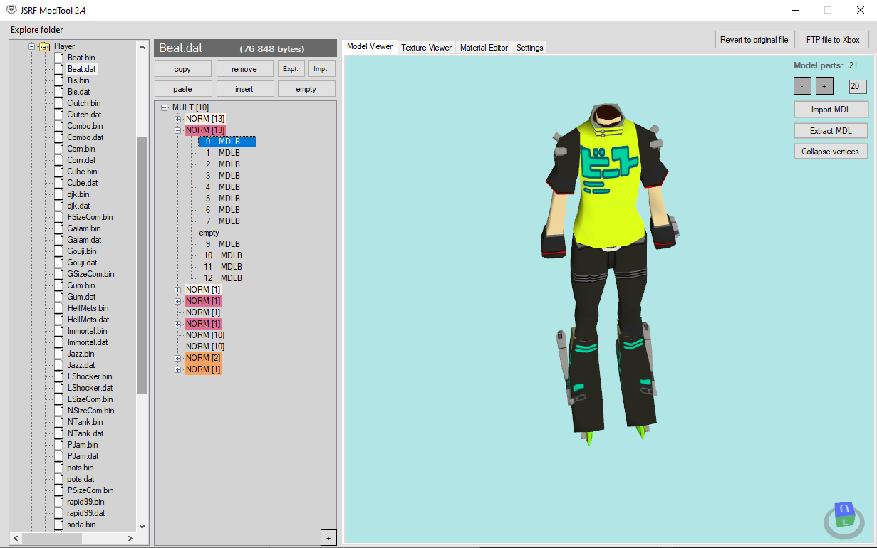Open the Settings tab
877x548 pixels.
coord(529,48)
